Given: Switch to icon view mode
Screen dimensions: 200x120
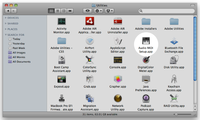Looking at the screenshot, I should click(52, 11).
